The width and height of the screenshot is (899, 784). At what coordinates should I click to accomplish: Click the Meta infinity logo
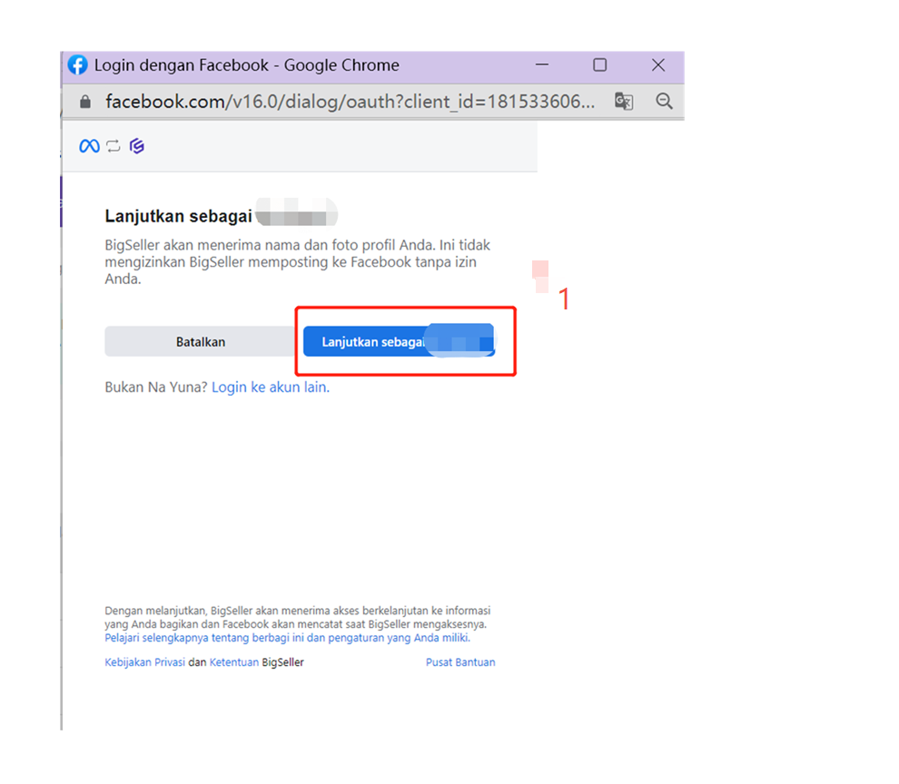click(x=89, y=146)
